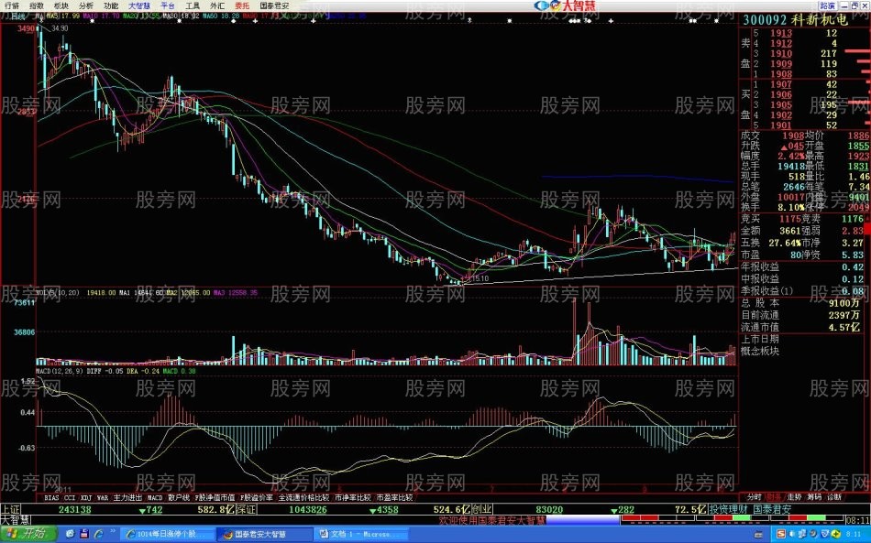Image resolution: width=871 pixels, height=543 pixels.
Task: Click the Sogou input tray icon
Action: [781, 534]
